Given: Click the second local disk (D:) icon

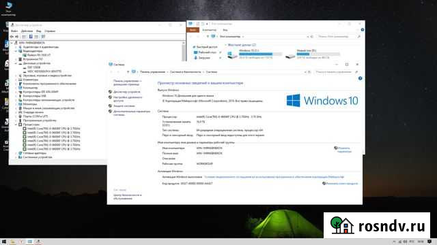Looking at the screenshot, I should pyautogui.click(x=290, y=56).
